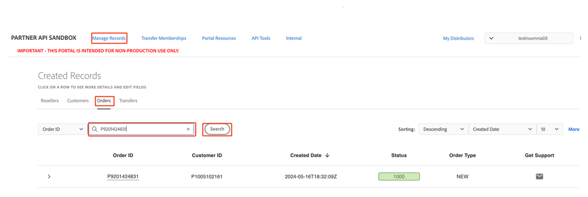
Task: Open Manage Records menu
Action: tap(109, 39)
